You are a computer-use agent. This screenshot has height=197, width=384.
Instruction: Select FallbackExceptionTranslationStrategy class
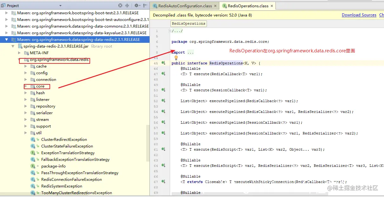76,160
